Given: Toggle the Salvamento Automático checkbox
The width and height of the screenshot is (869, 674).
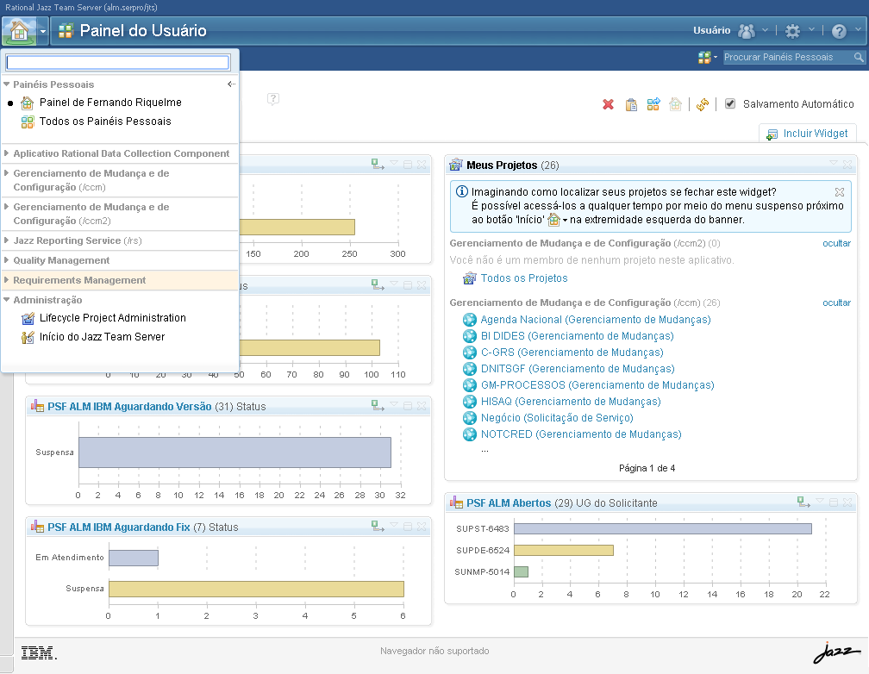Looking at the screenshot, I should [x=730, y=103].
